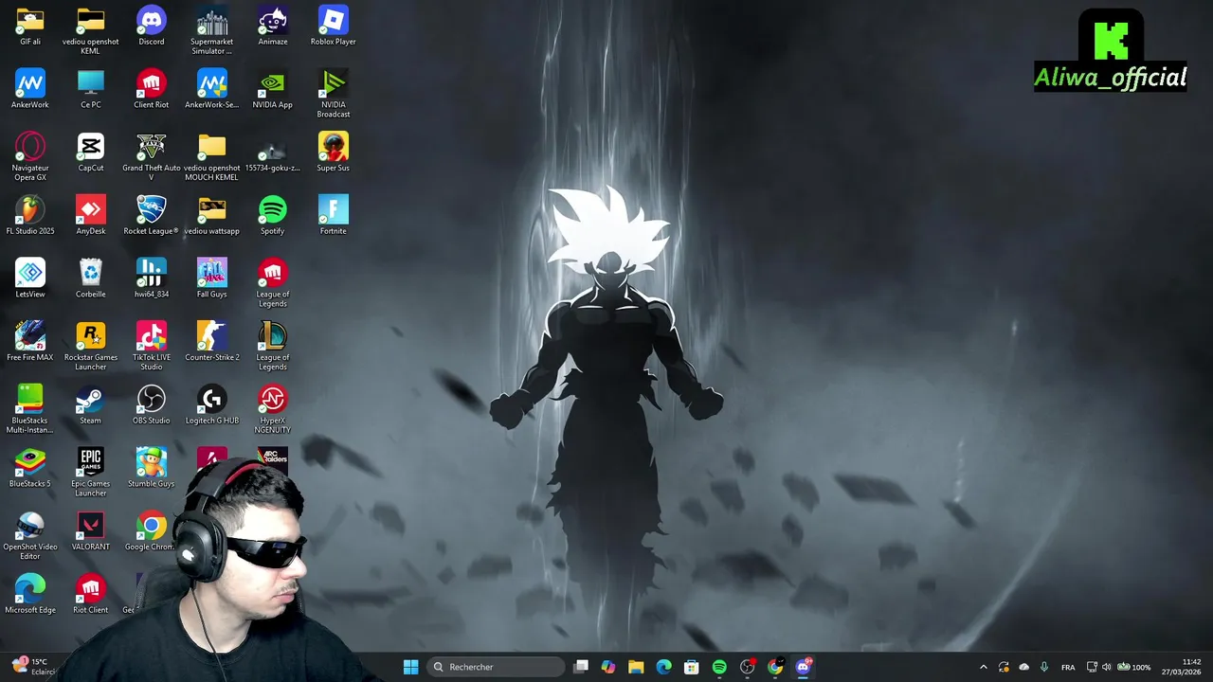This screenshot has width=1213, height=682.
Task: Select the AnyDesk shortcut
Action: (x=91, y=215)
